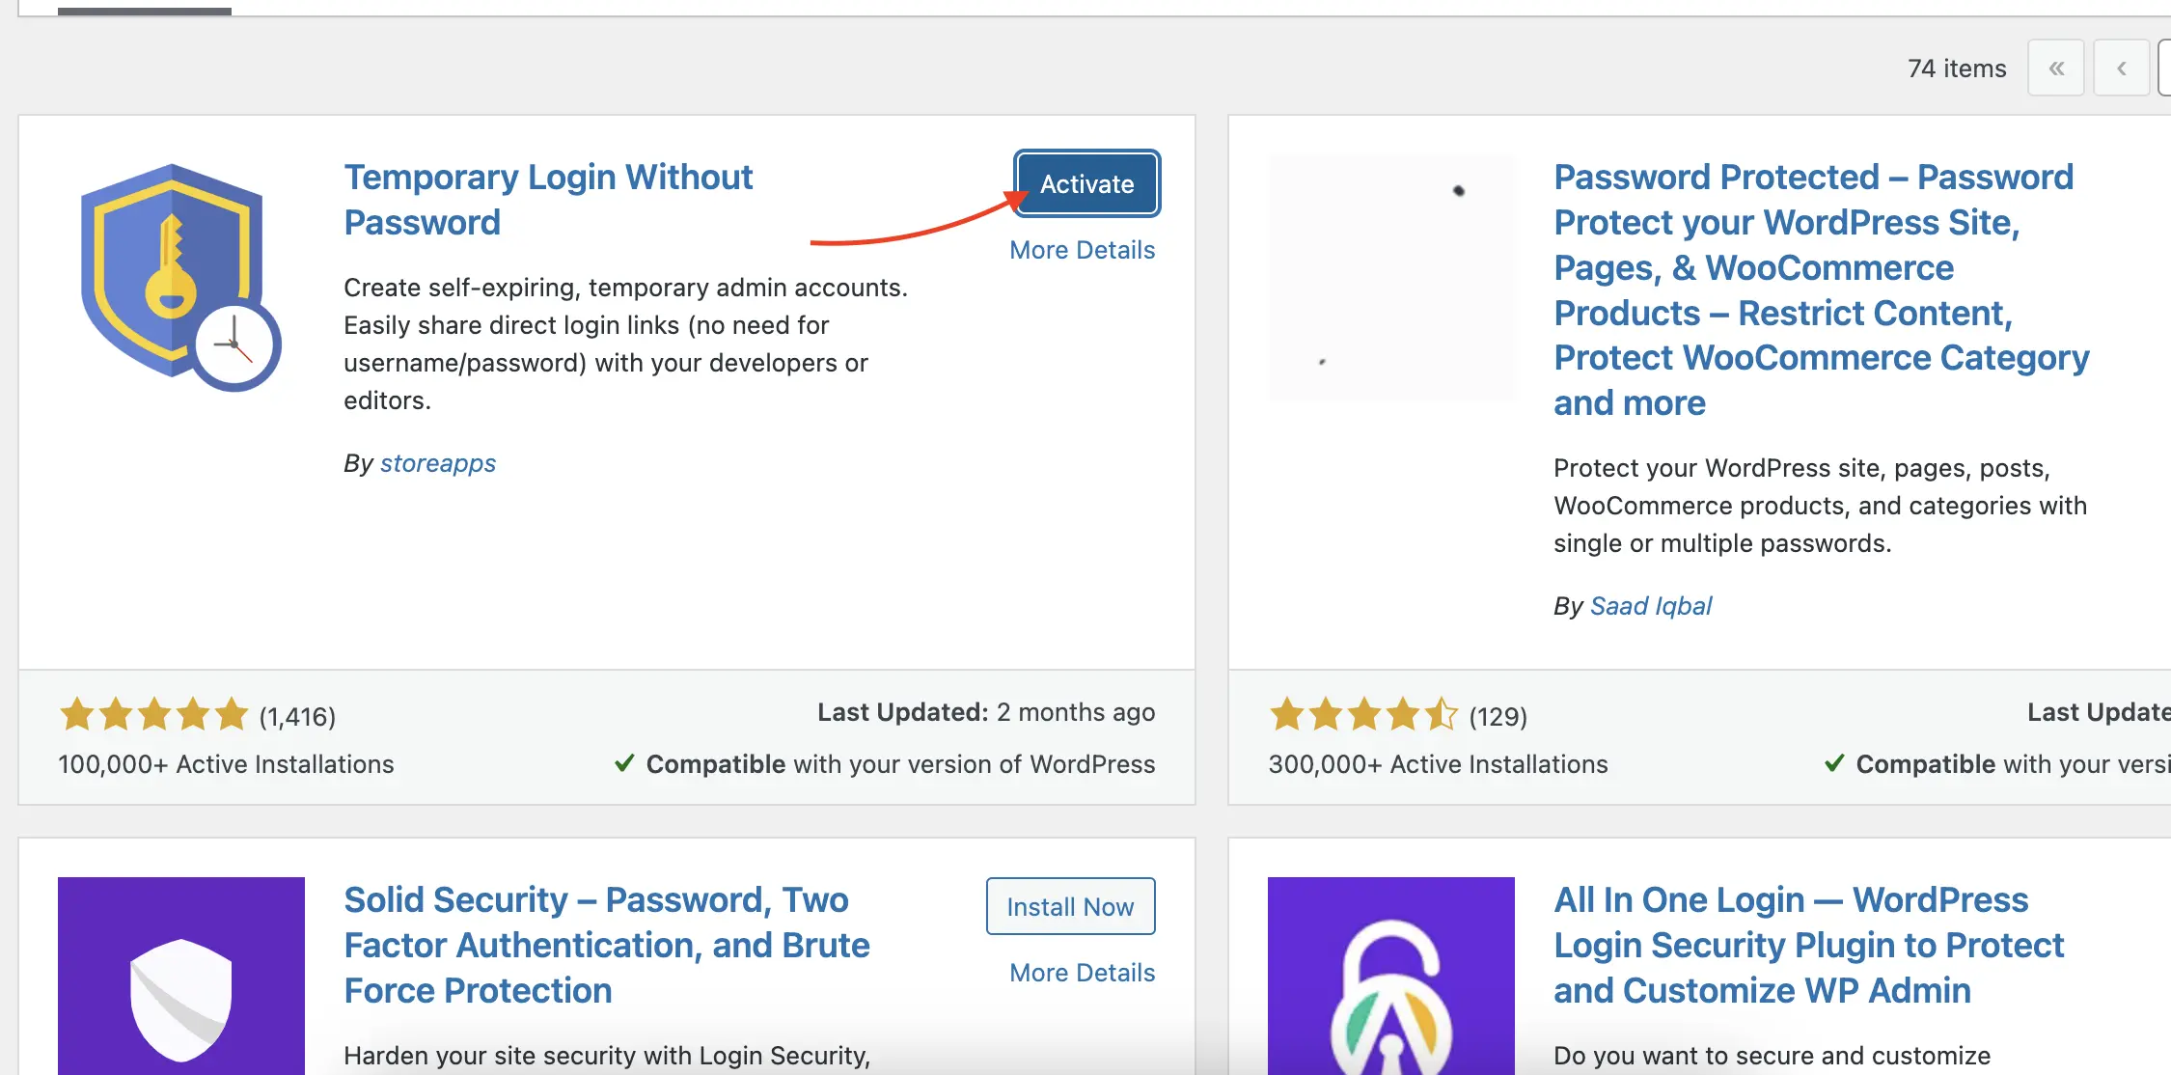Visit the Saad Iqbal author profile
This screenshot has height=1075, width=2171.
[1650, 605]
